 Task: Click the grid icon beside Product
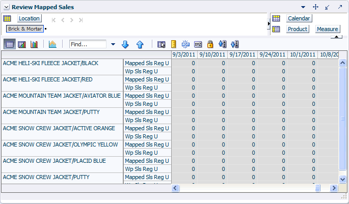point(276,29)
